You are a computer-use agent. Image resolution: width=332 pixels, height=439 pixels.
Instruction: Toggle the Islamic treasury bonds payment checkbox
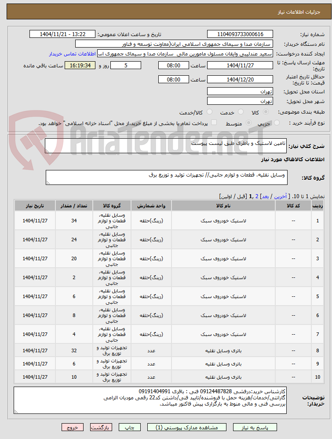pos(214,122)
